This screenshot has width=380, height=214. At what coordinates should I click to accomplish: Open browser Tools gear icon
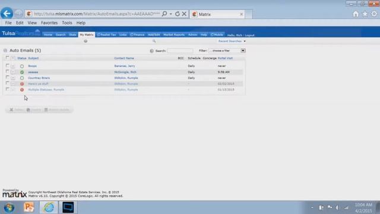(x=374, y=14)
